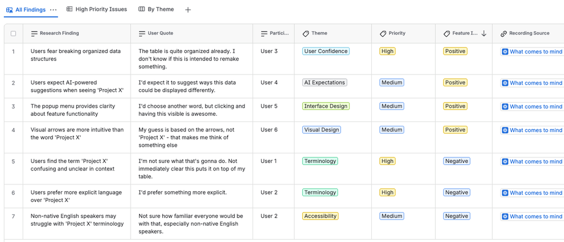The height and width of the screenshot is (242, 564).
Task: Select the 'Users fear breaking organized data' cell
Action: click(x=76, y=55)
